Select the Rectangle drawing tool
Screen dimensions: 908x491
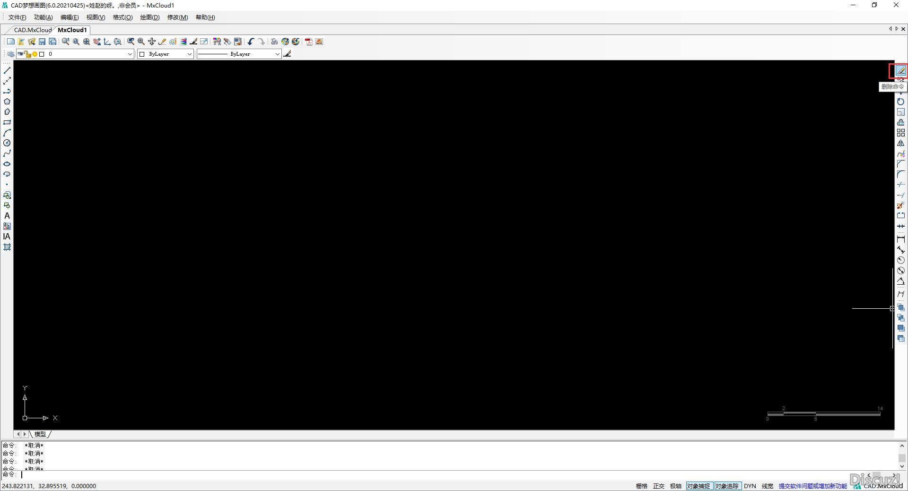click(x=7, y=122)
